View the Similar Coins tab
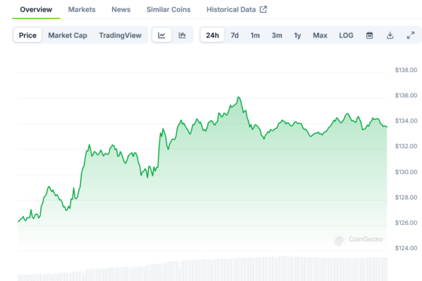Image resolution: width=422 pixels, height=281 pixels. click(x=169, y=10)
